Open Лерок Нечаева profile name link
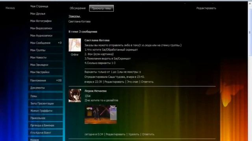Viewport: 252px width, 141px height. 95,91
